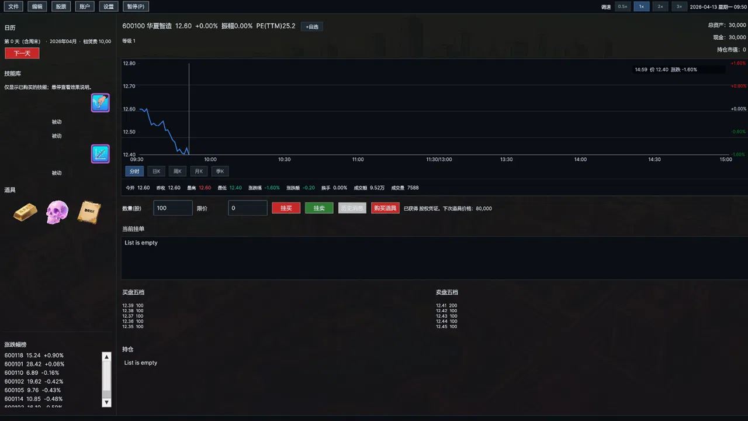Click the date text 2026-04-13 星期一 09:50
This screenshot has height=421, width=748.
pyautogui.click(x=718, y=7)
